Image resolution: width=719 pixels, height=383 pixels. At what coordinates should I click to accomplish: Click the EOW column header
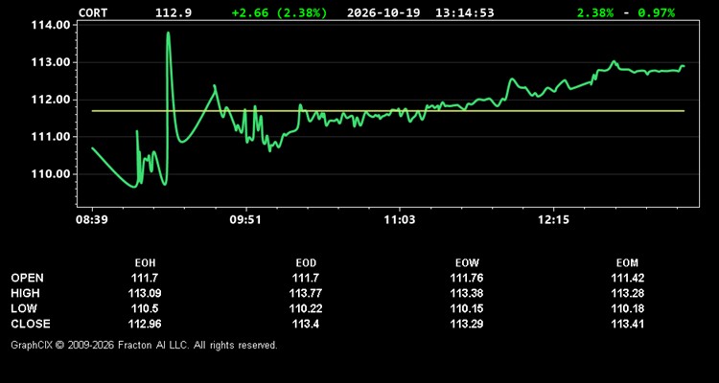pos(467,263)
